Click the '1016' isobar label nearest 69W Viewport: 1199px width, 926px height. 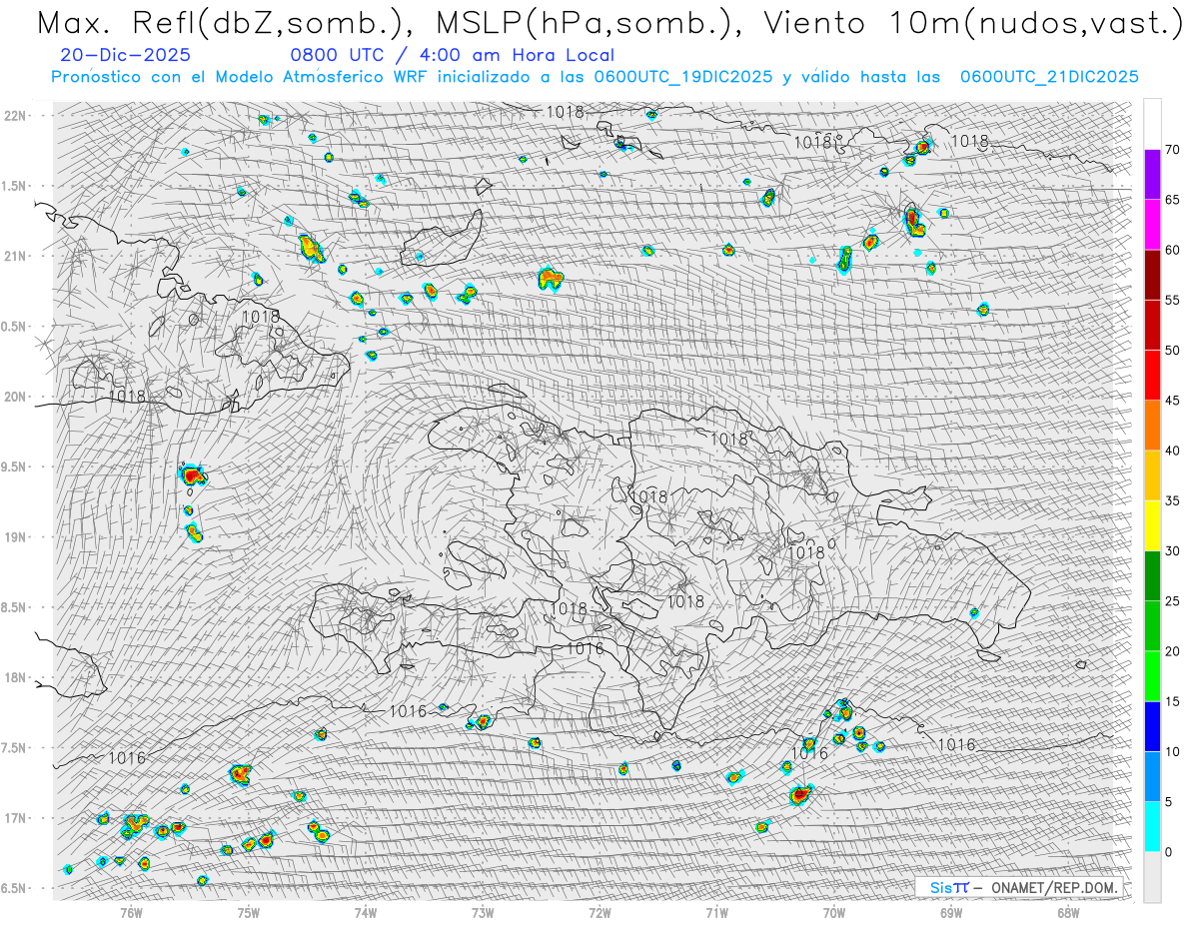(x=956, y=744)
